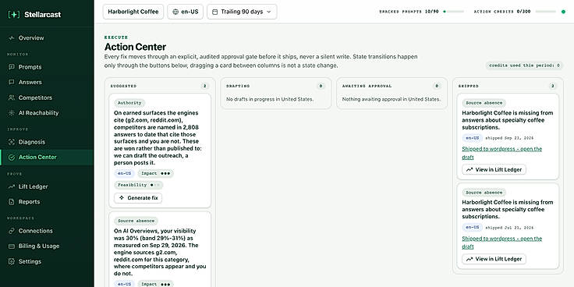
Task: Navigate to Competitors
Action: click(x=47, y=97)
